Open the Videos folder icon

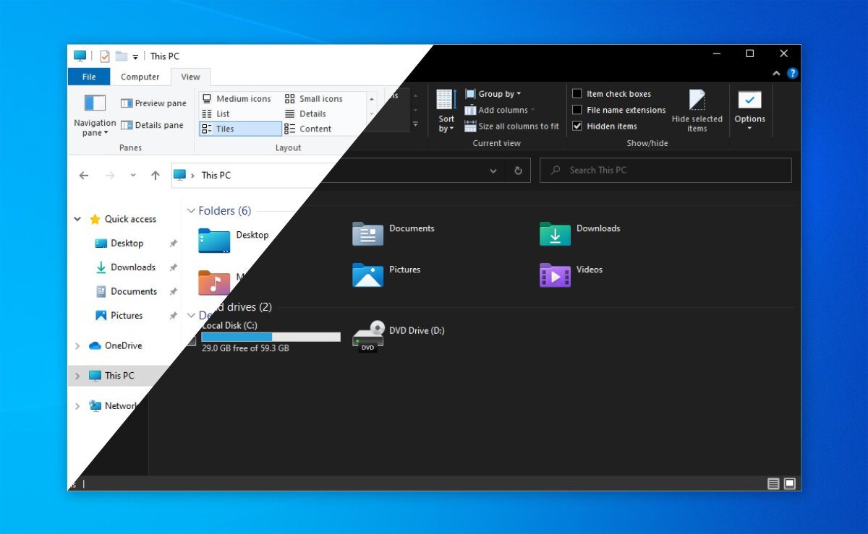tap(555, 275)
